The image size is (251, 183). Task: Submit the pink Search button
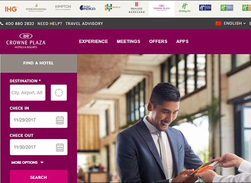tap(39, 177)
